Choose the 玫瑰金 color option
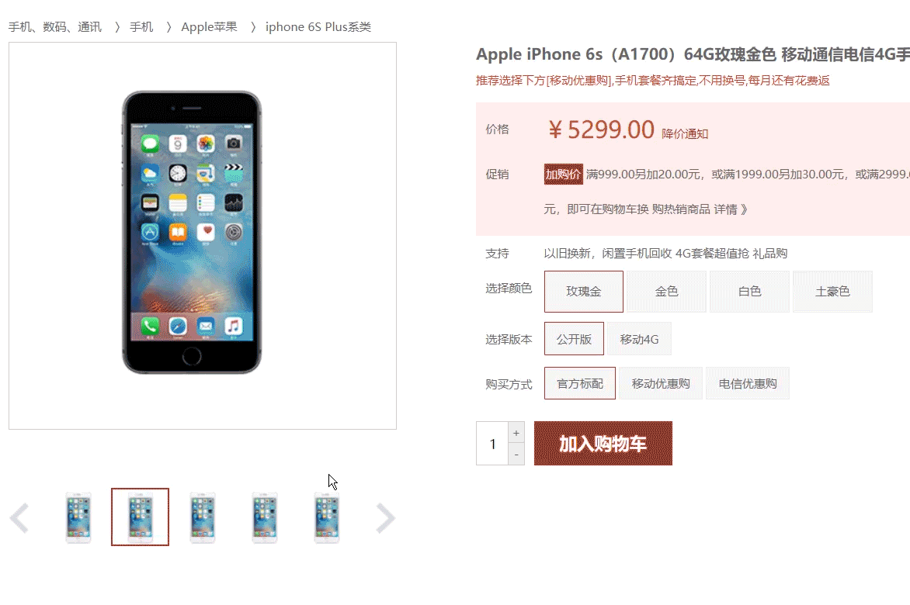Image resolution: width=910 pixels, height=605 pixels. pyautogui.click(x=584, y=292)
